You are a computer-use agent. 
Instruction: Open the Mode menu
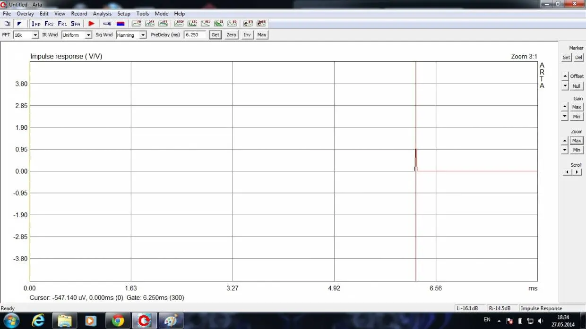click(x=161, y=14)
